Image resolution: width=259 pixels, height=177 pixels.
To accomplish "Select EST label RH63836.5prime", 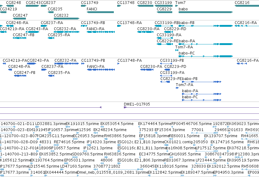I will click(x=120, y=154).
